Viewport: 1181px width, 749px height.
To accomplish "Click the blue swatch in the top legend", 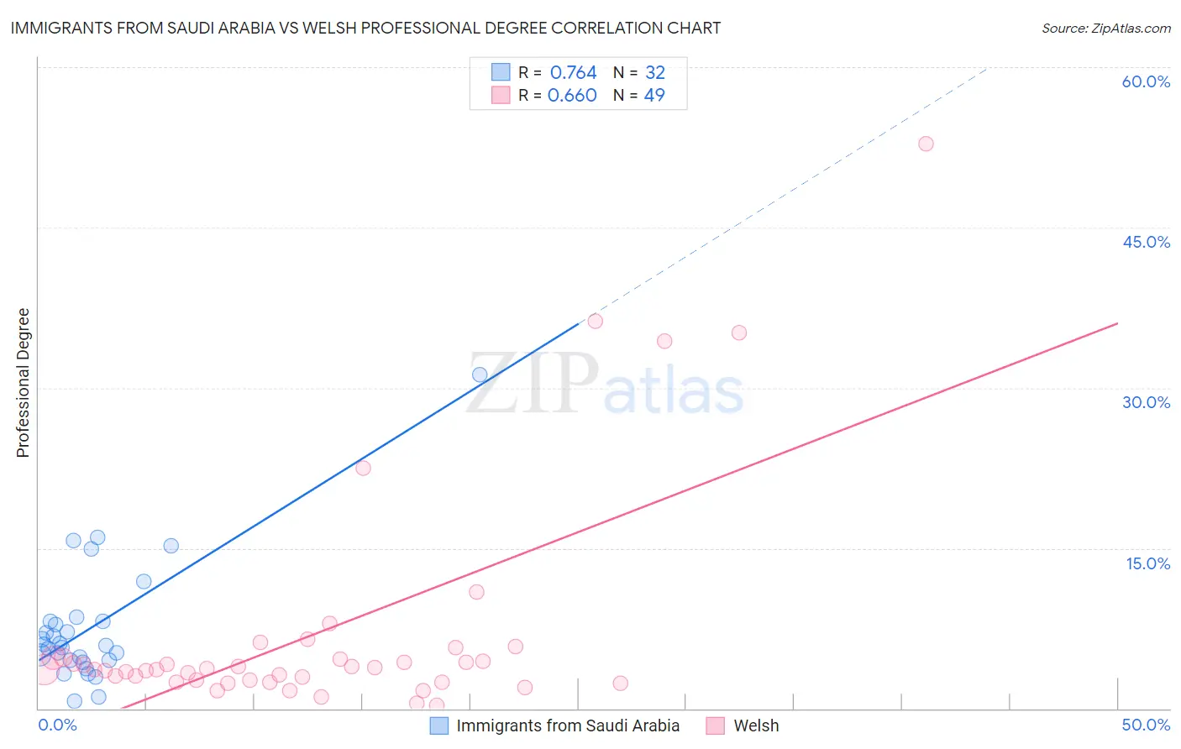I will [x=501, y=72].
